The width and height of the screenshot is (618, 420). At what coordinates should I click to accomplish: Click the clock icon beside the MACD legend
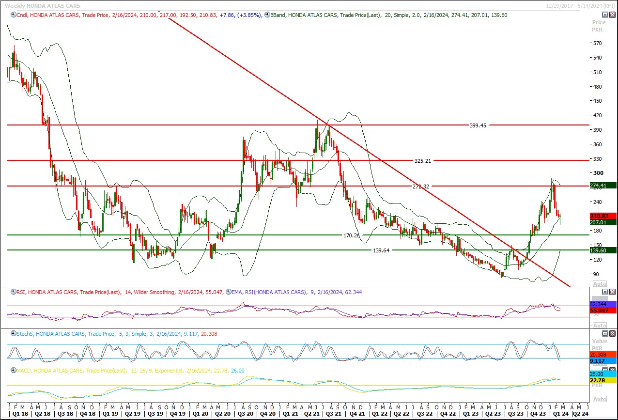click(13, 371)
